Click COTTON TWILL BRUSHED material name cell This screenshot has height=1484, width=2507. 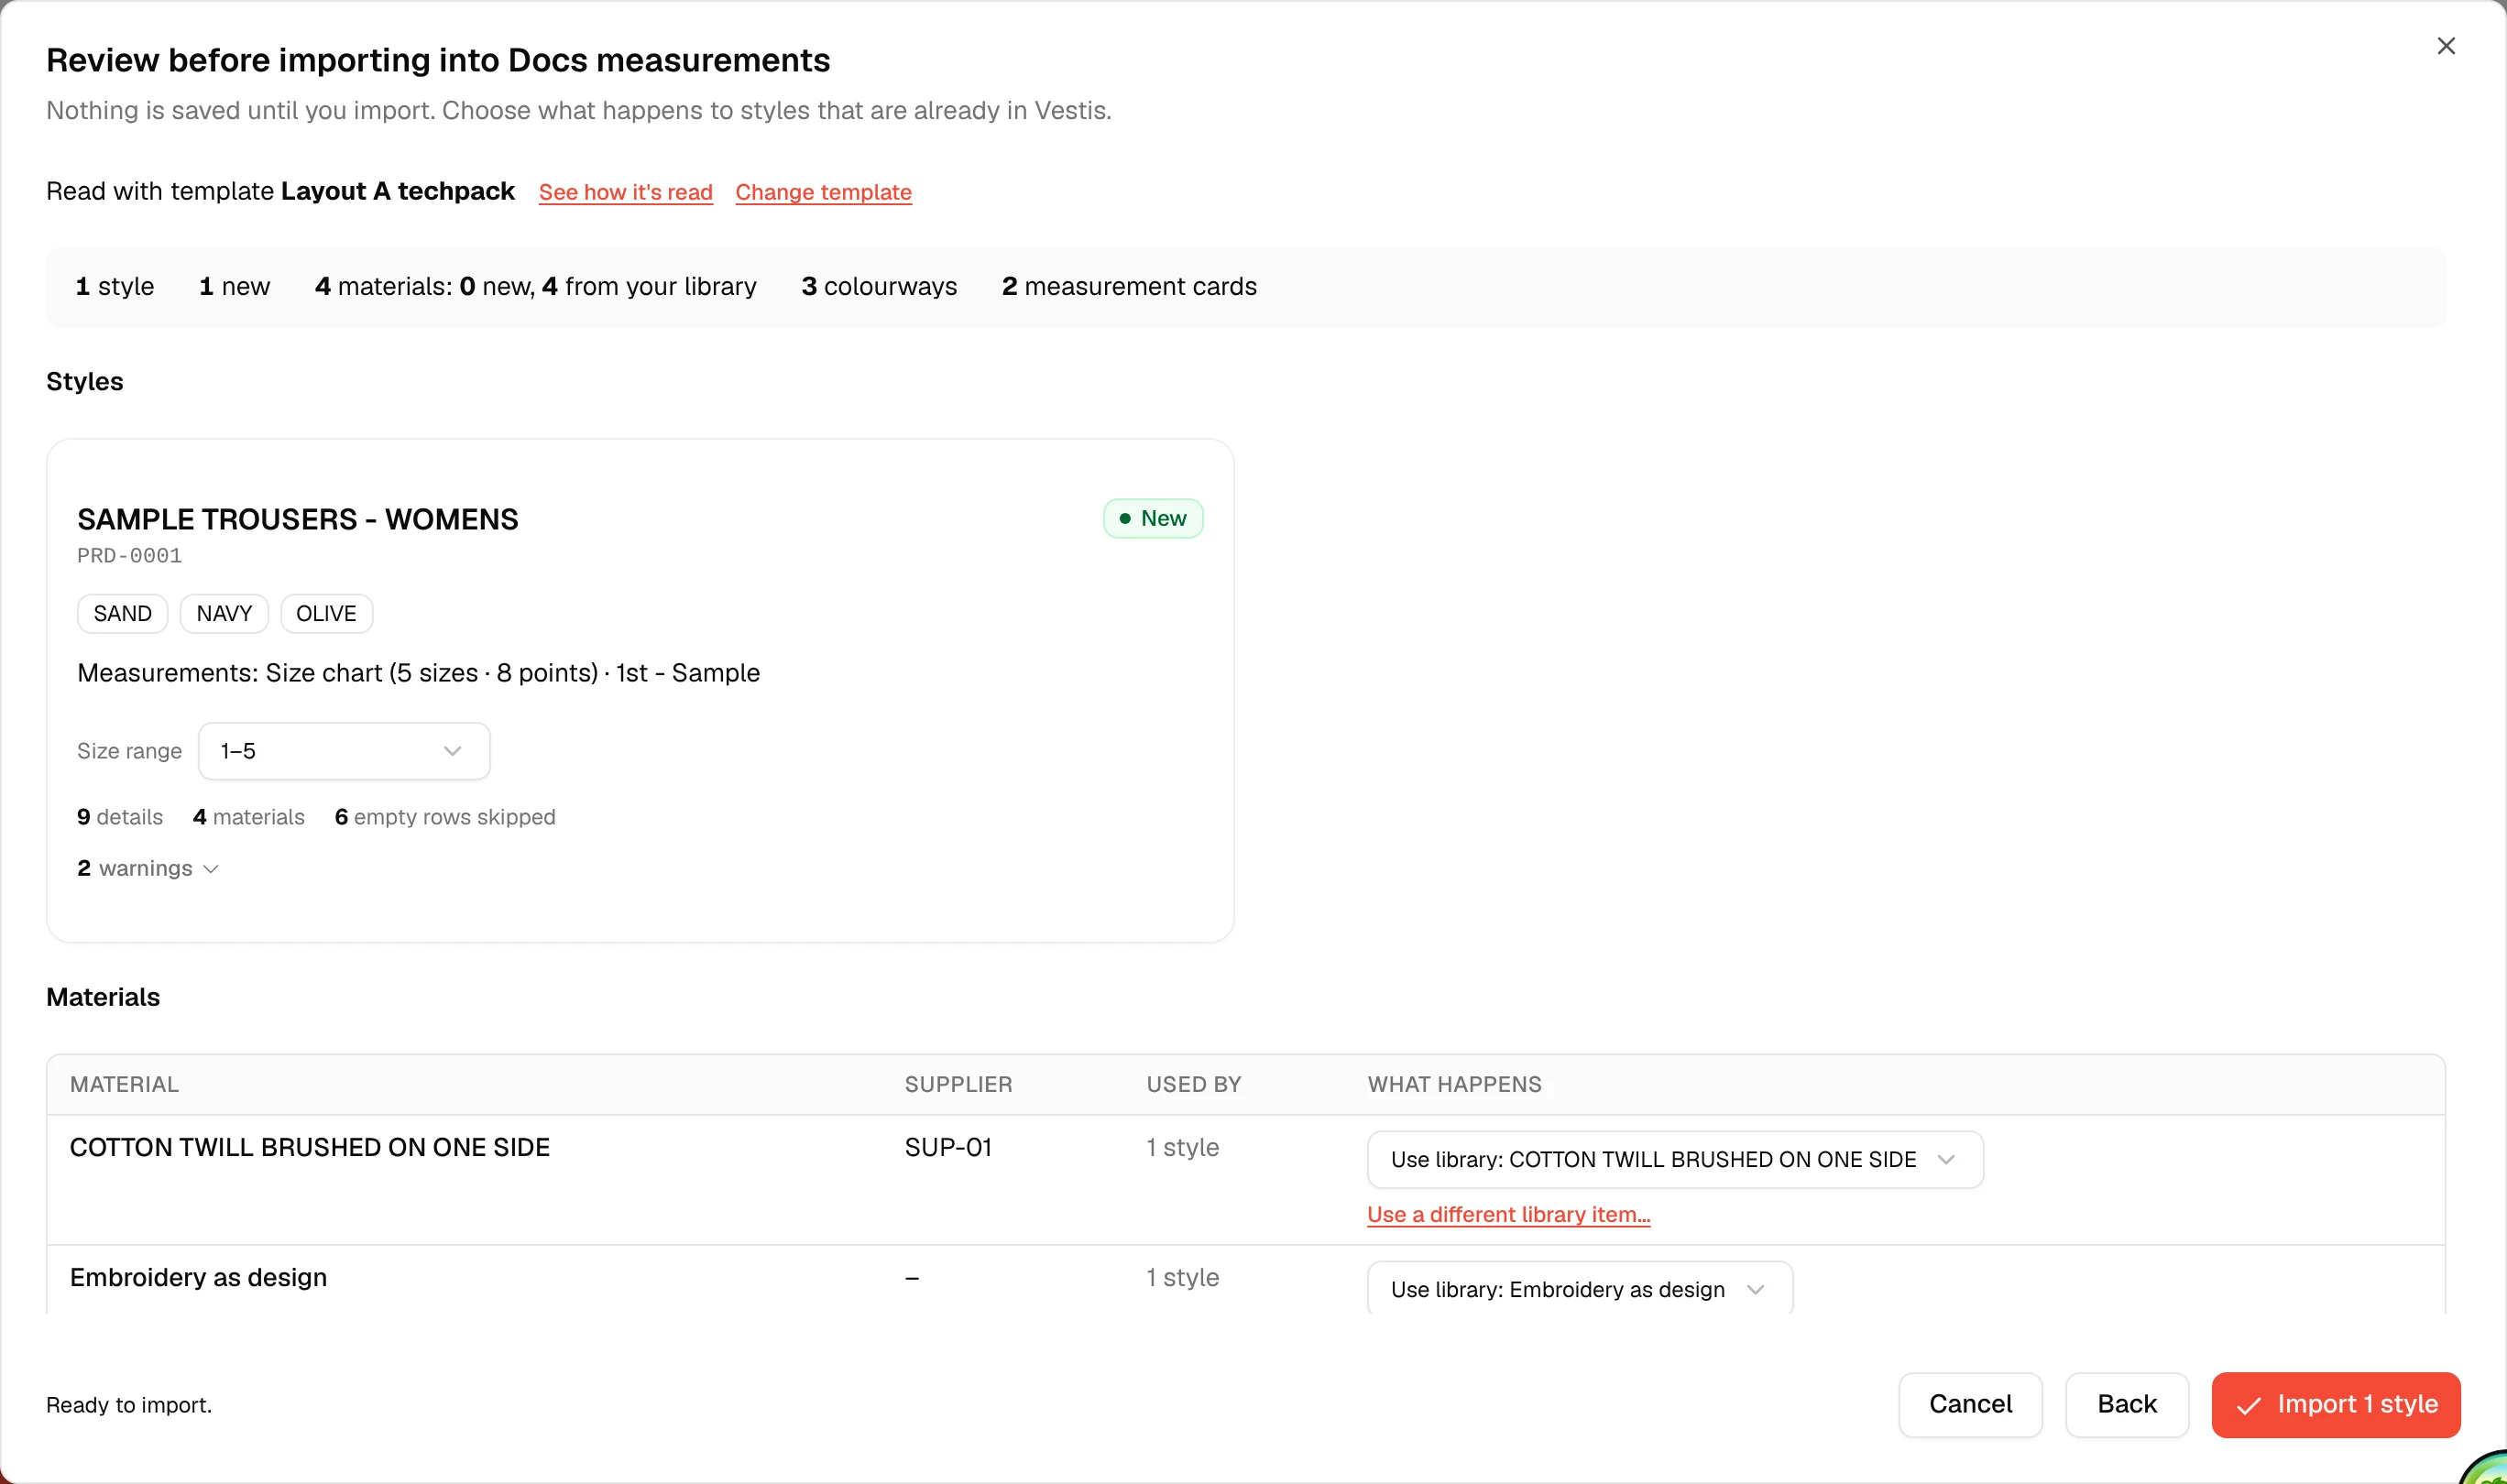[310, 1147]
